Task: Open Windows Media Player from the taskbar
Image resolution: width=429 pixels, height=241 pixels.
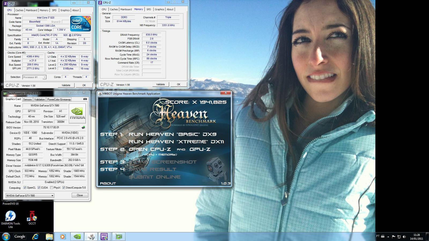Action: click(63, 237)
